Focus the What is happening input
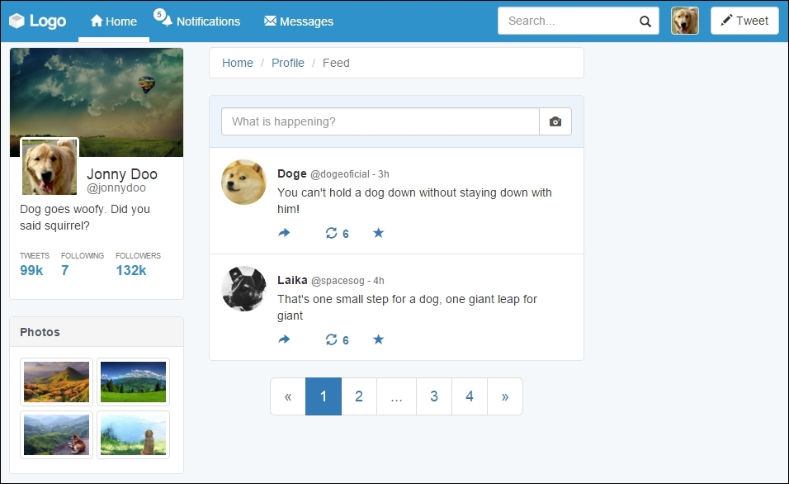The height and width of the screenshot is (484, 789). point(380,121)
